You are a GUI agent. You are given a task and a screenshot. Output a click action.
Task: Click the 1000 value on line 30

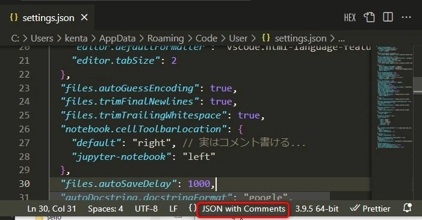tap(199, 184)
